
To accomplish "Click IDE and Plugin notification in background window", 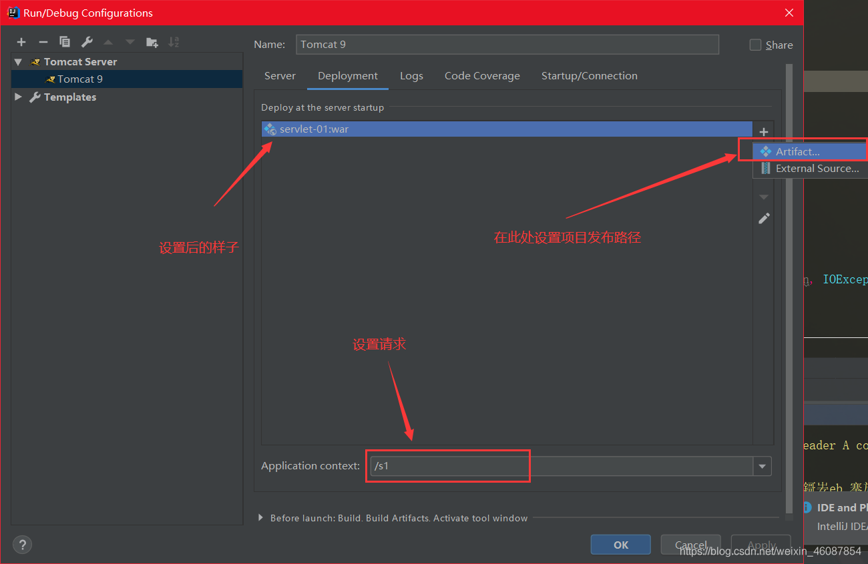I will (835, 517).
